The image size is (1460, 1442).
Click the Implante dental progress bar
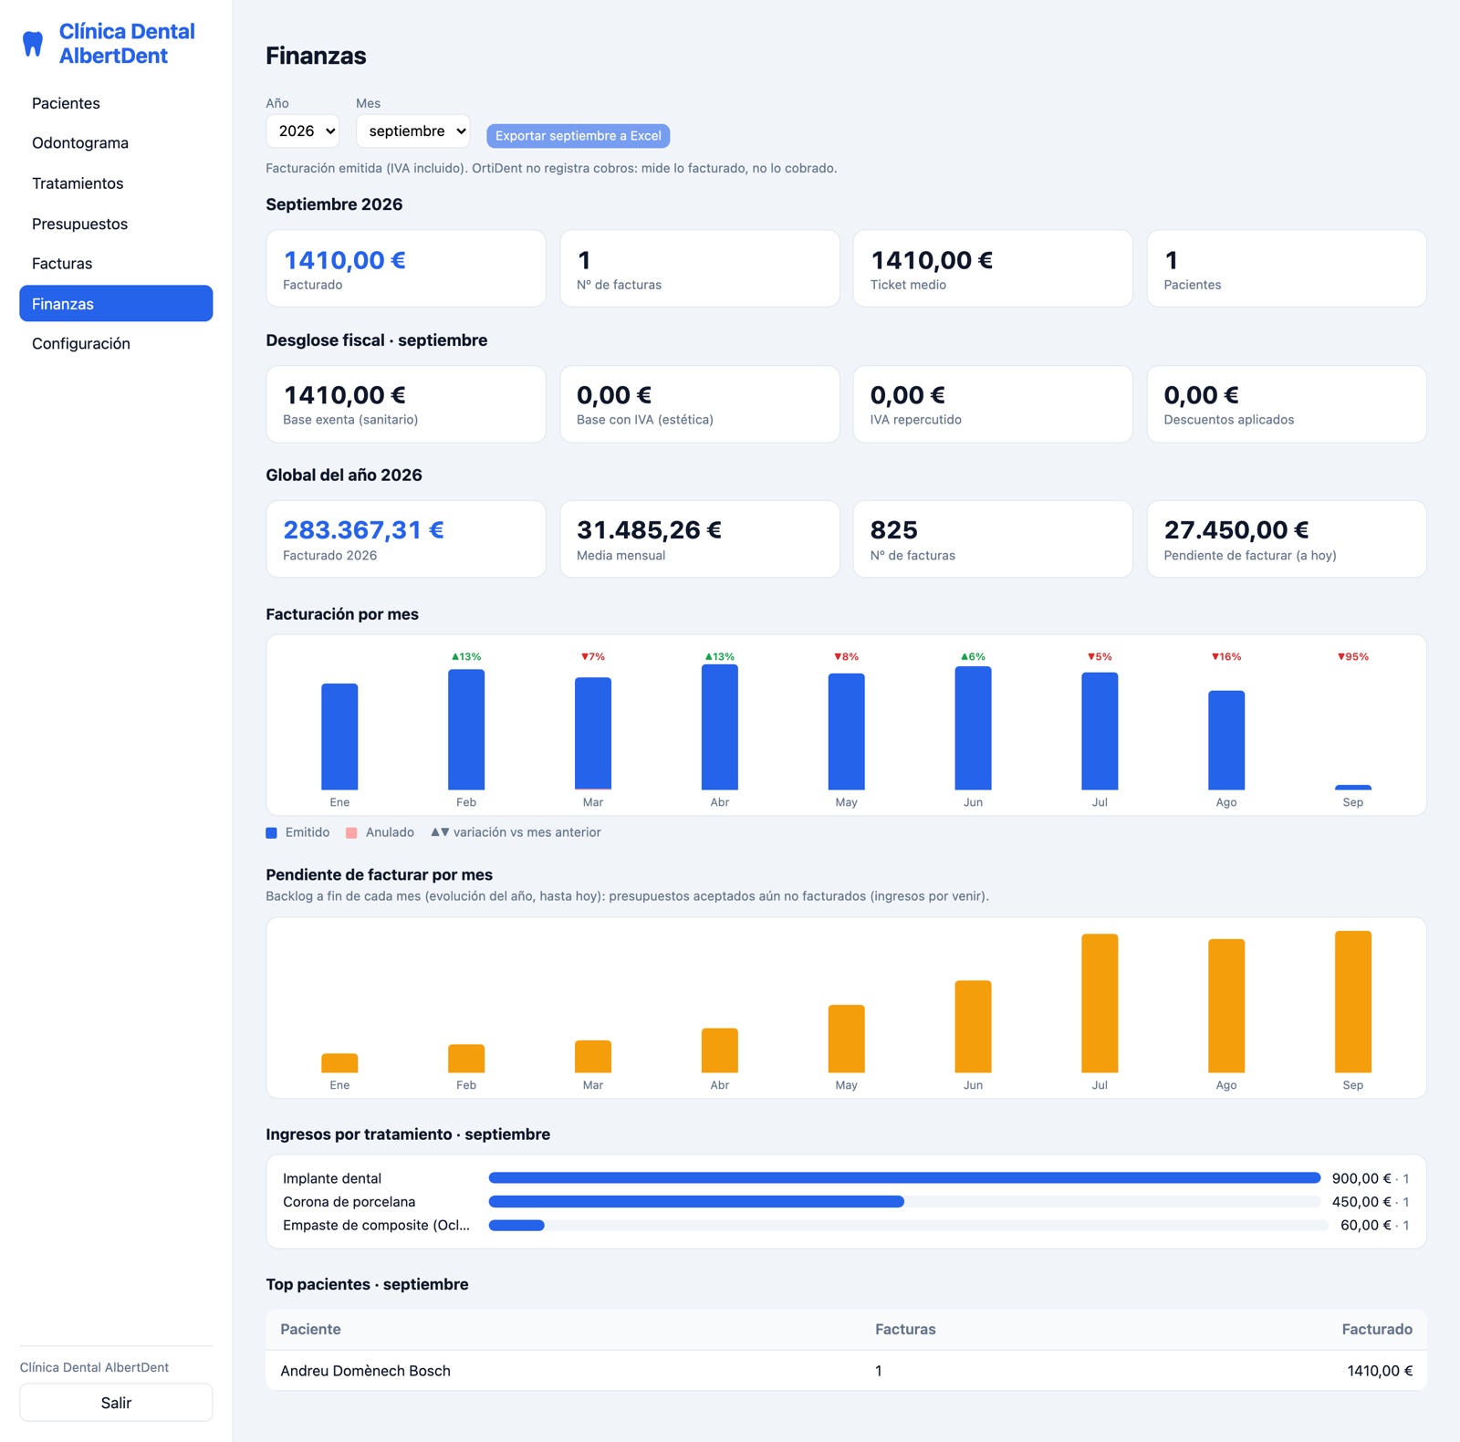tap(904, 1178)
